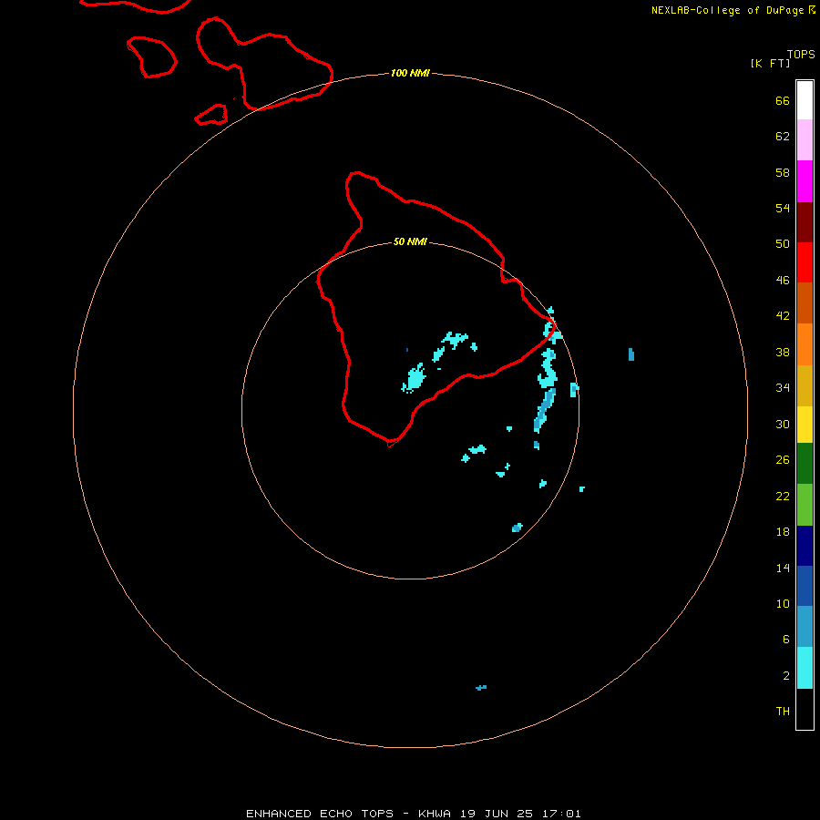Screen dimensions: 820x820
Task: Click the dark red 54 kft swatch
Action: [x=805, y=222]
